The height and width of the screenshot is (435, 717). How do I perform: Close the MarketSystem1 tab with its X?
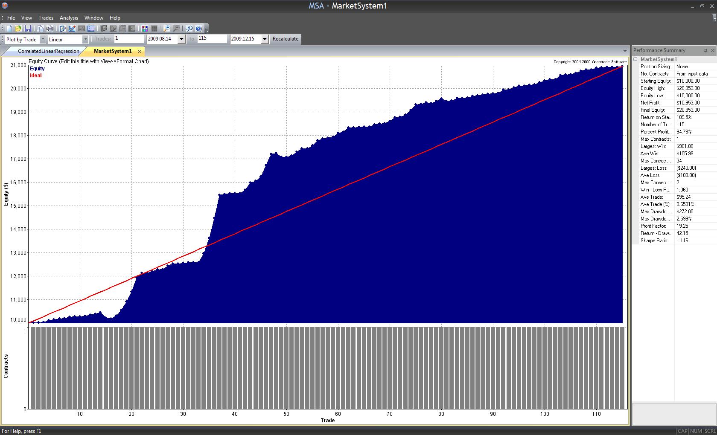coord(140,51)
